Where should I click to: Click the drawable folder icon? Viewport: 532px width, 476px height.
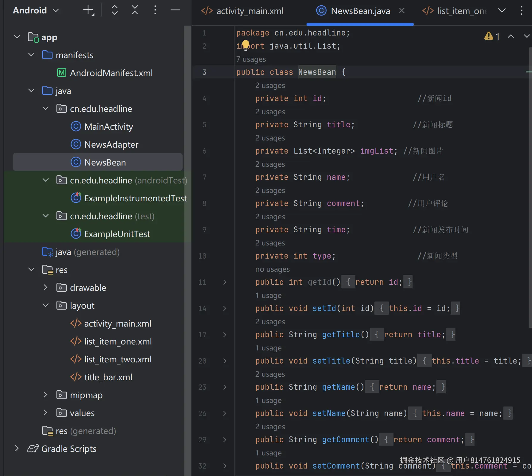click(61, 288)
